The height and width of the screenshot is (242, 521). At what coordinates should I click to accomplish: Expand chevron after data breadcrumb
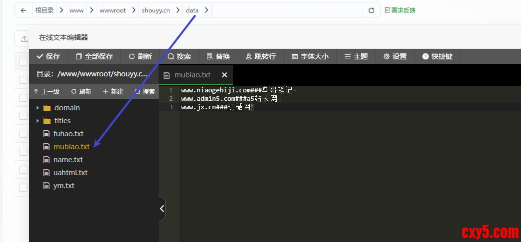click(206, 10)
